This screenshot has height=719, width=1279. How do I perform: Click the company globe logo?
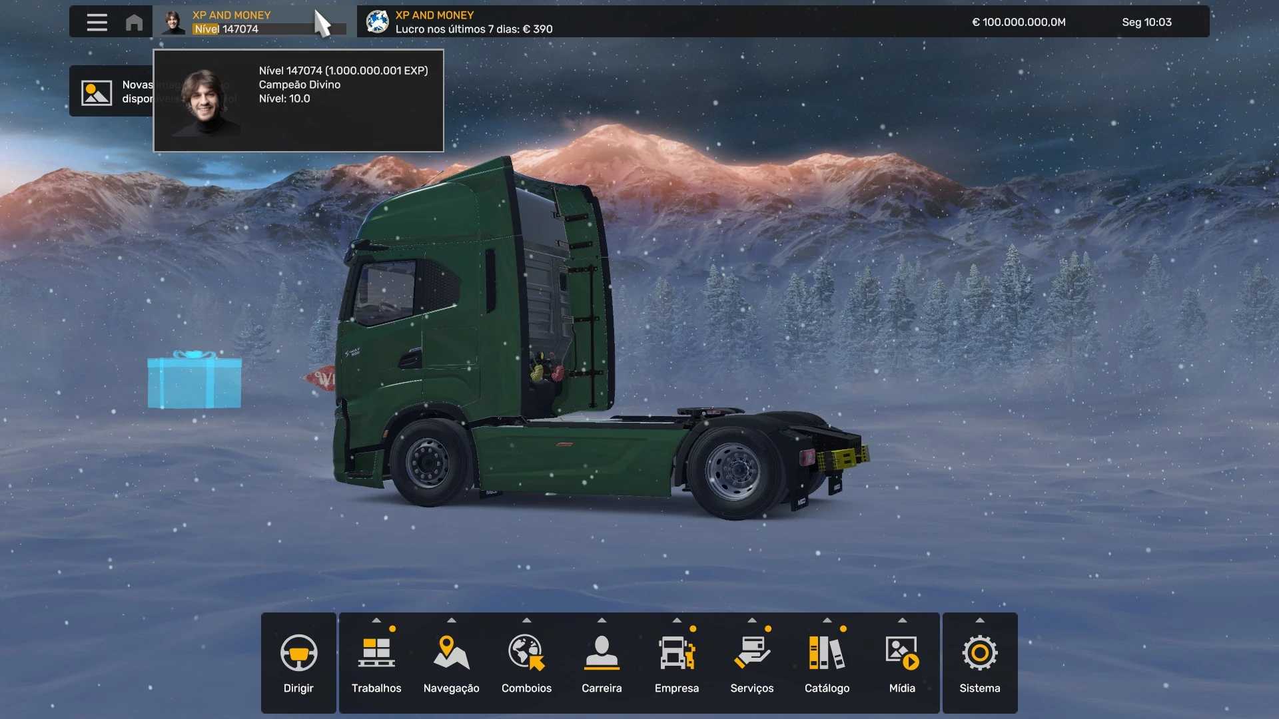point(377,22)
